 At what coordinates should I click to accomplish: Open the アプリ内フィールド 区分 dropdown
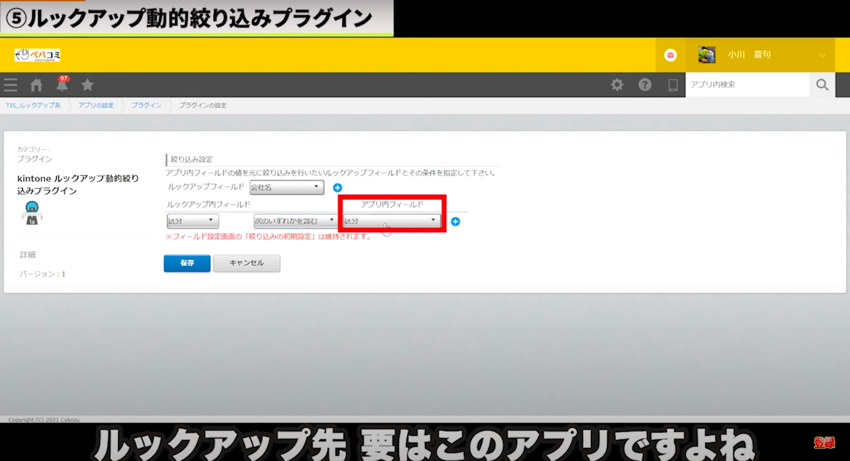pos(392,221)
